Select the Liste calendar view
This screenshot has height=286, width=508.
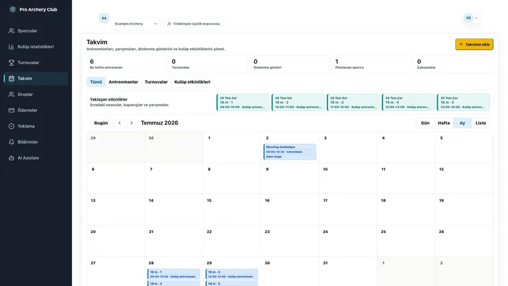(x=481, y=123)
